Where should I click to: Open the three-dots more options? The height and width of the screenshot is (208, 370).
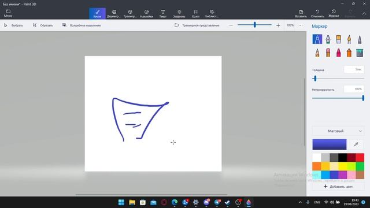[301, 25]
